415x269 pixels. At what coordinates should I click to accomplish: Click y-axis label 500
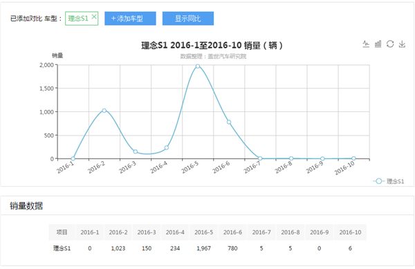pos(49,136)
